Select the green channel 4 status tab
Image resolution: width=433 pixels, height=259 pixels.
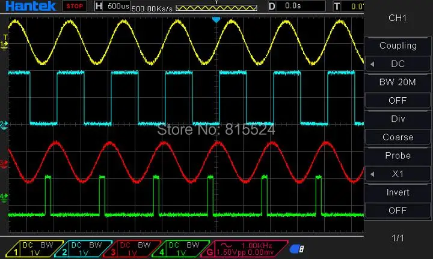click(x=180, y=249)
